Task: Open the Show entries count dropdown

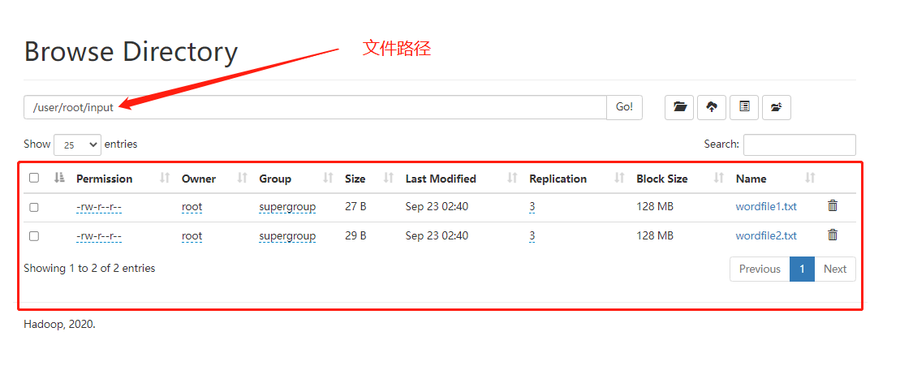Action: point(77,144)
